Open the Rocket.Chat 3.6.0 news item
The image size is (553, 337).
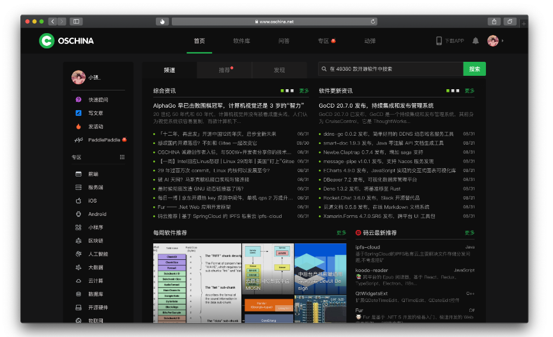tap(372, 197)
